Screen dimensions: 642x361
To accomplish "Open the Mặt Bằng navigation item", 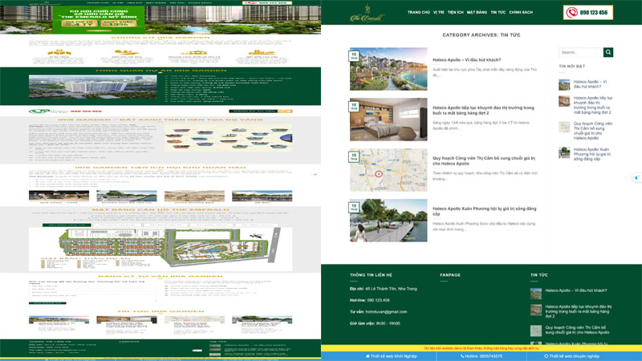I will coord(477,13).
